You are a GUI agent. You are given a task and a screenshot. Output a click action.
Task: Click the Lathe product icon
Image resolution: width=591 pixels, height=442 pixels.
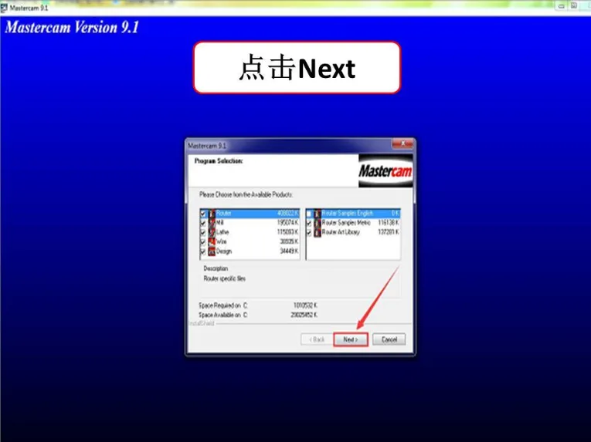pyautogui.click(x=212, y=232)
